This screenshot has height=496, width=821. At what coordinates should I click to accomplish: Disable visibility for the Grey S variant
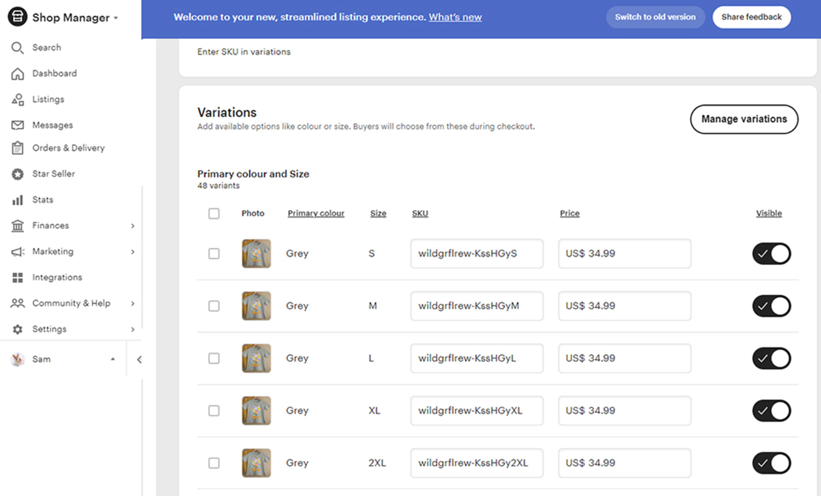(x=771, y=254)
